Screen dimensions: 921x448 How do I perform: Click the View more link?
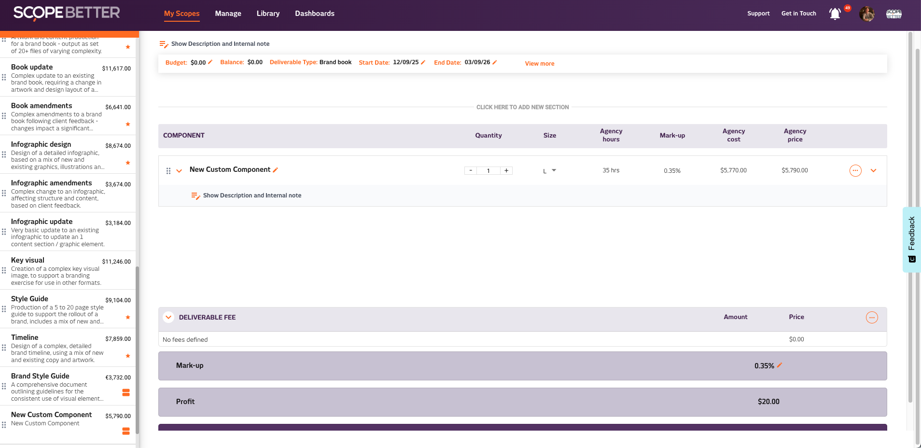click(539, 64)
